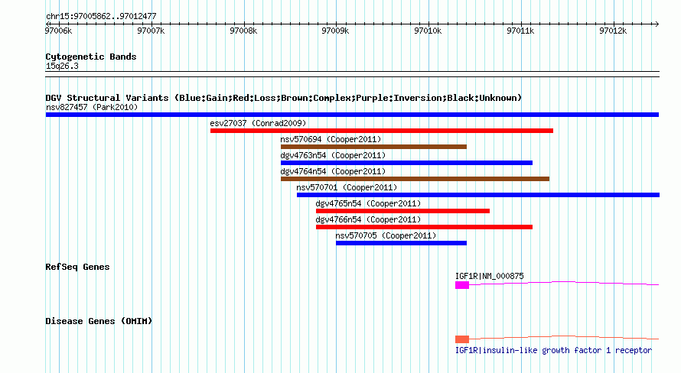This screenshot has height=373, width=681.
Task: Open the nsv570701 (Cooper2011) label
Action: coord(347,187)
